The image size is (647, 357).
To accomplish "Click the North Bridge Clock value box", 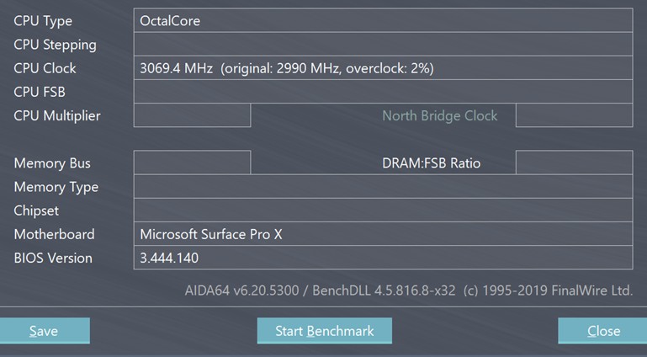I will [x=574, y=115].
